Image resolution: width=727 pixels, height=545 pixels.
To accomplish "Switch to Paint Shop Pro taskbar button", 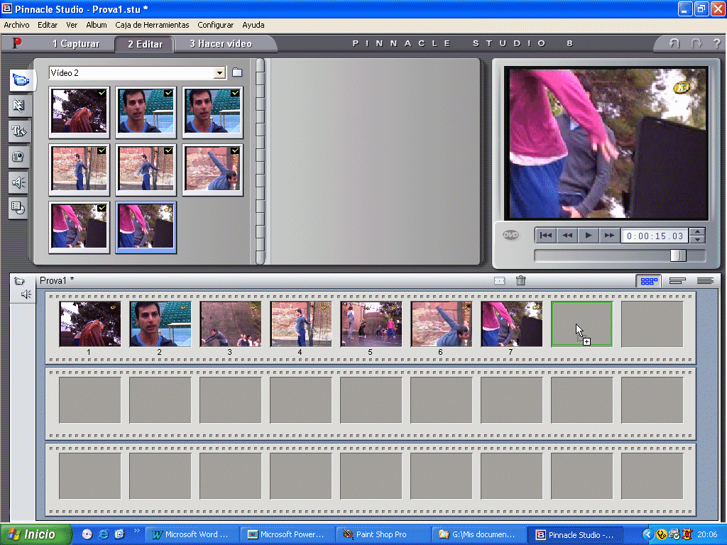I will [x=383, y=534].
